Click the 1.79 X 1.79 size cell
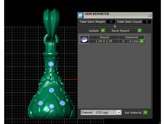165x124 pixels. click(104, 41)
